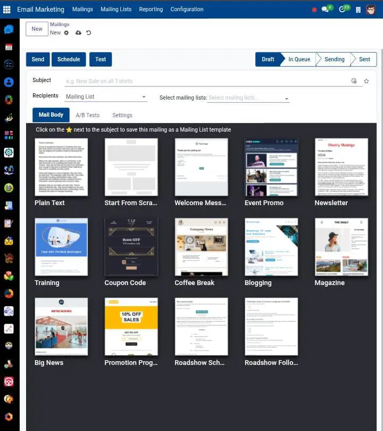383x431 pixels.
Task: Open the Configuration menu
Action: click(187, 10)
